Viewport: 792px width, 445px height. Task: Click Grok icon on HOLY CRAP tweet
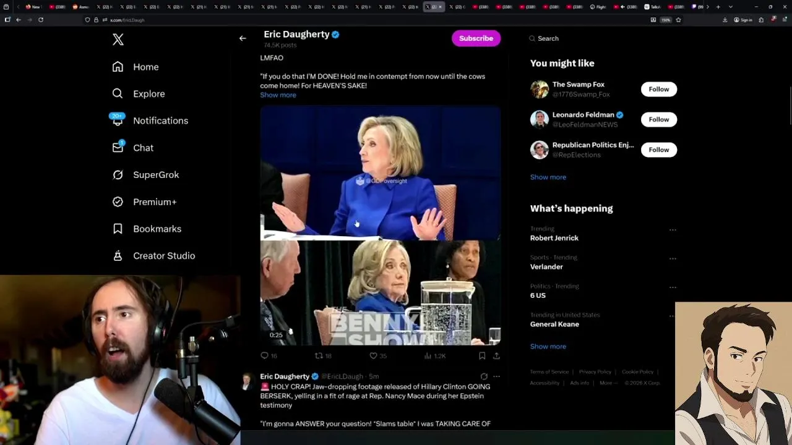[x=484, y=376]
